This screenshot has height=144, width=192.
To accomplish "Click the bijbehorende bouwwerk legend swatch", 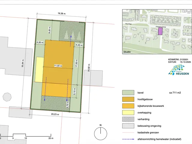I will pos(128,106).
